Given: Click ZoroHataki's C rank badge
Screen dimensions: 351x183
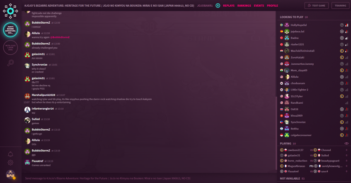Looking at the screenshot, I should coord(342,57).
